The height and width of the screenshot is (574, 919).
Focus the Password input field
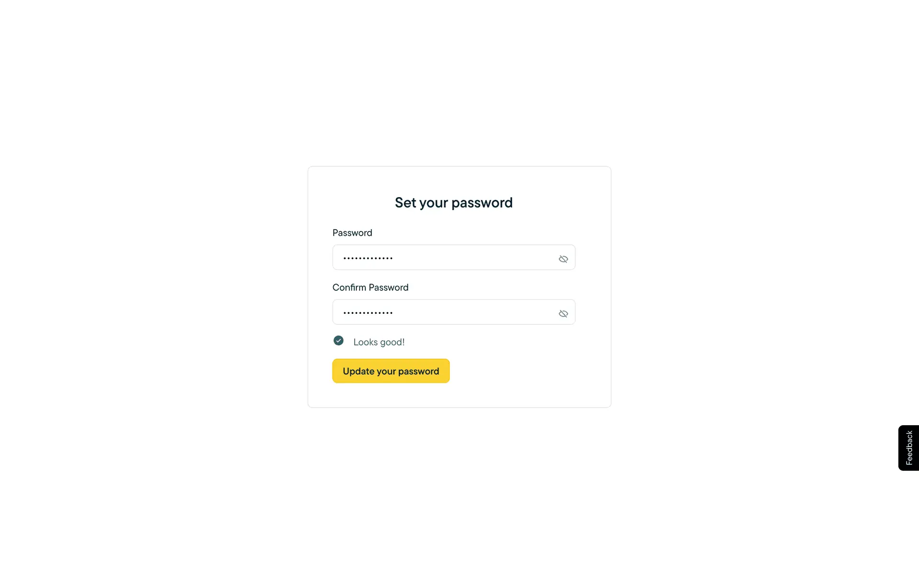[x=445, y=258]
